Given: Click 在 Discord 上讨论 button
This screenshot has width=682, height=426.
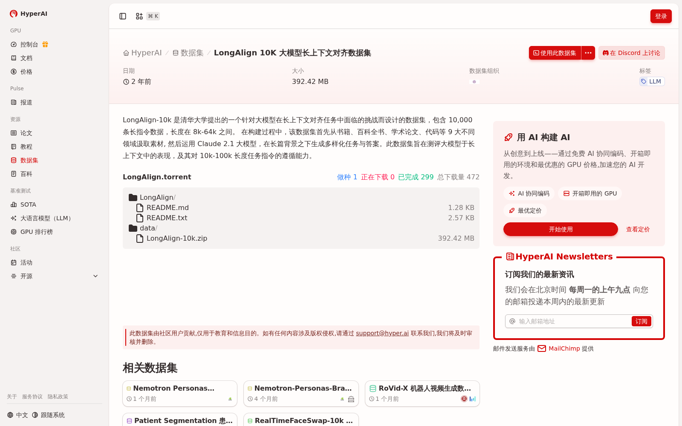Looking at the screenshot, I should pos(631,53).
